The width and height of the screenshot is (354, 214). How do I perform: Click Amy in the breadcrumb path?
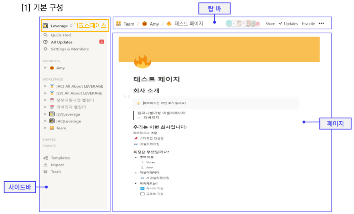tap(154, 24)
